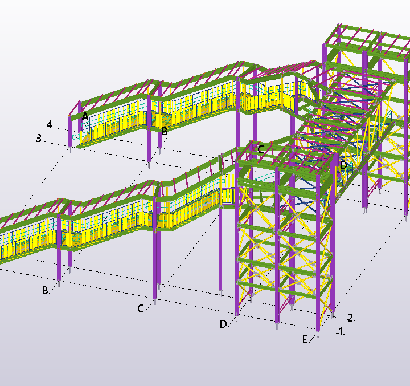Select upper grid label D near platform
410x386 pixels.
tap(343, 165)
